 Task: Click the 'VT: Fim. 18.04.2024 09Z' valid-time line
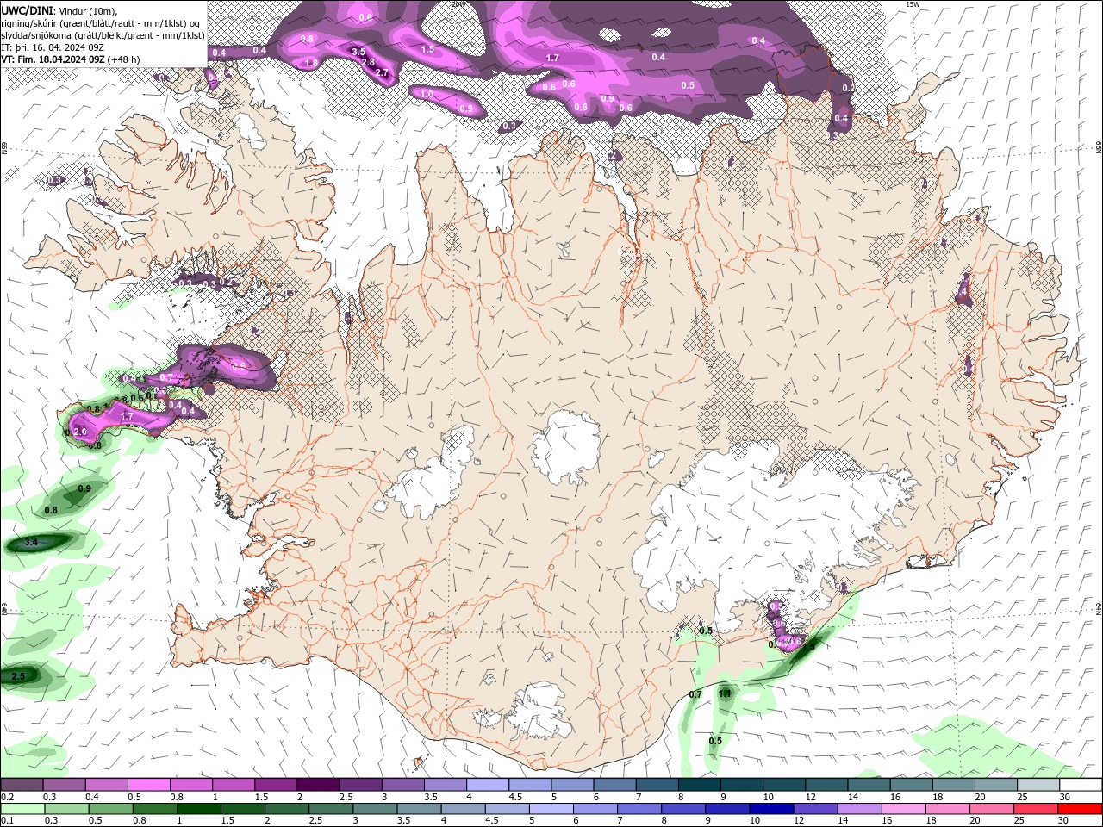point(53,59)
